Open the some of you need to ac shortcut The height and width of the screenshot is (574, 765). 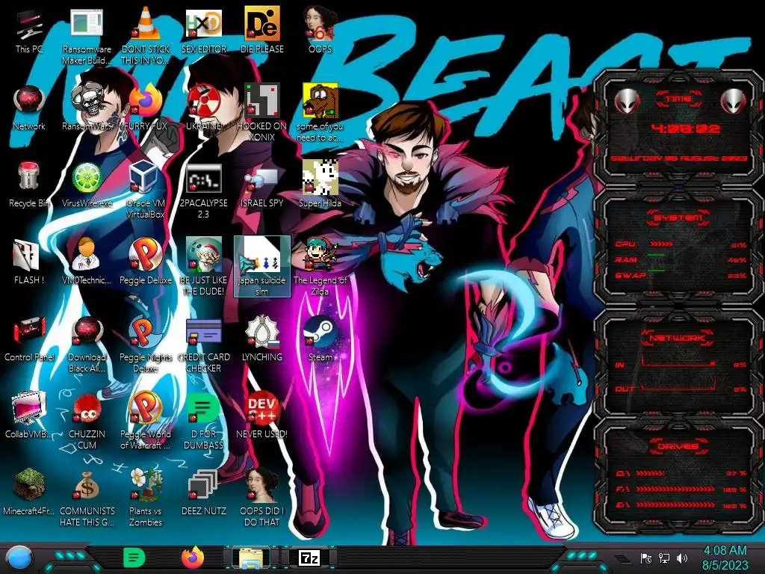pos(320,112)
